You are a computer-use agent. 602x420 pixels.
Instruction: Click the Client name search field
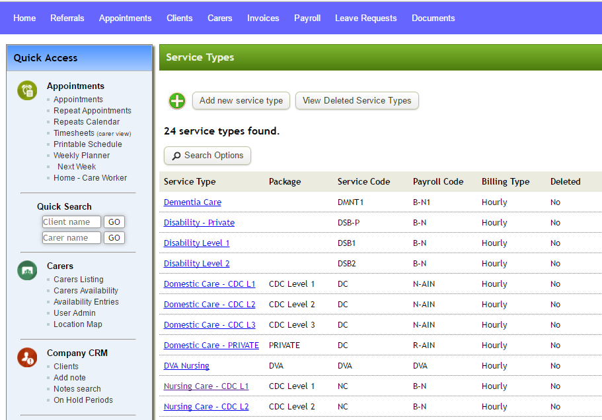point(71,222)
